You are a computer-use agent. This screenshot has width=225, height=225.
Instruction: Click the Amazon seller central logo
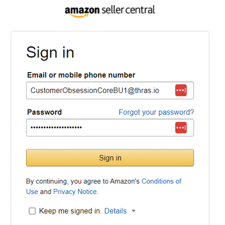[110, 11]
